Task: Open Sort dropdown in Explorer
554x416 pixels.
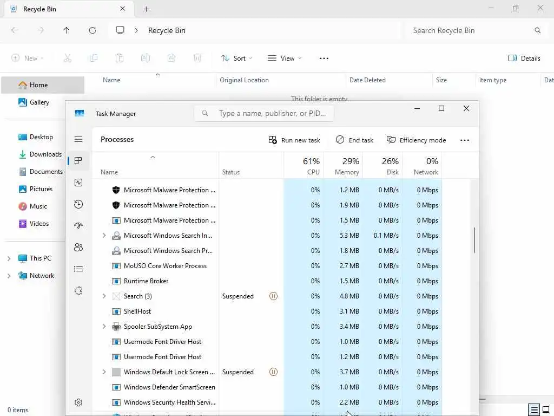Action: click(x=236, y=58)
